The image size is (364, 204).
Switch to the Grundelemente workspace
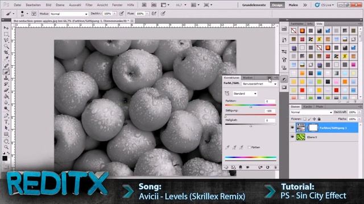click(x=254, y=5)
